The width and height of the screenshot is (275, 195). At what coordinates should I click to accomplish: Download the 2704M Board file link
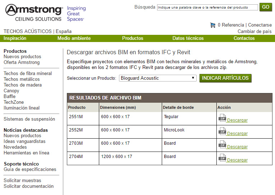[x=237, y=160]
